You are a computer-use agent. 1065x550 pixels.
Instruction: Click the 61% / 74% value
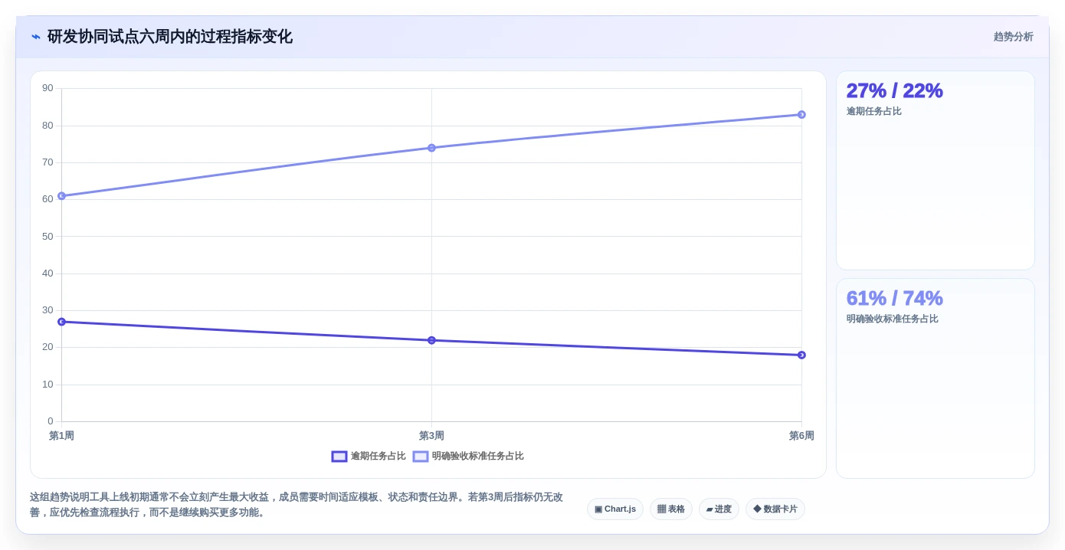coord(894,298)
